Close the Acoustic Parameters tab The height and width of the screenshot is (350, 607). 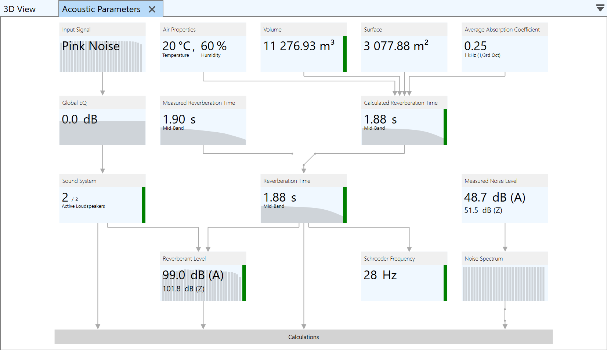point(152,10)
